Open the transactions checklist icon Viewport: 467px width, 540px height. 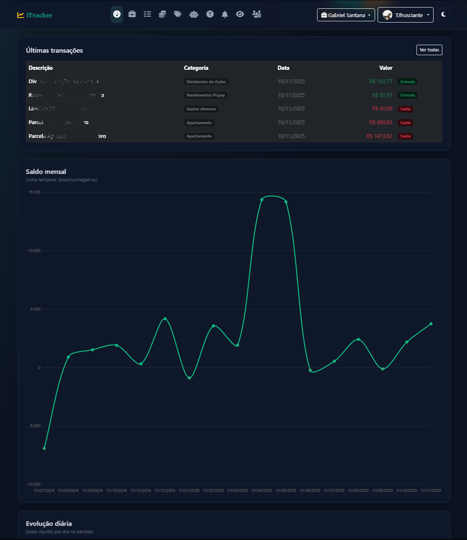(x=147, y=15)
